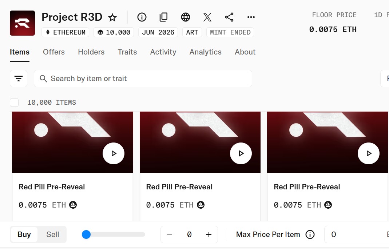Click the sweep quantity slider handle

click(86, 234)
